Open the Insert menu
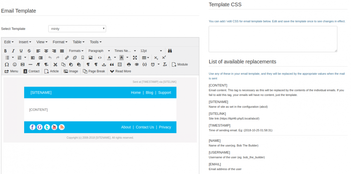351x174 pixels. click(25, 42)
